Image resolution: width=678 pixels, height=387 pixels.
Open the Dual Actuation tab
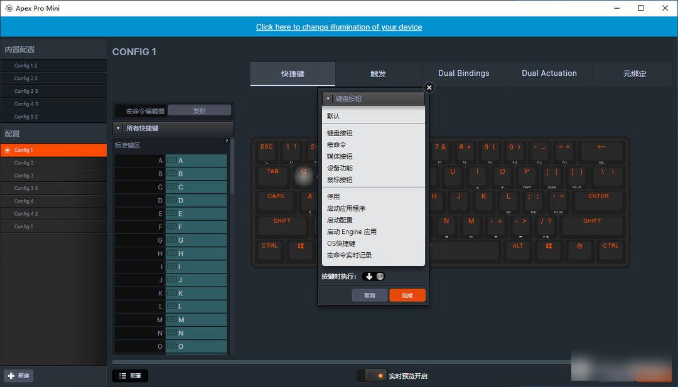point(549,74)
